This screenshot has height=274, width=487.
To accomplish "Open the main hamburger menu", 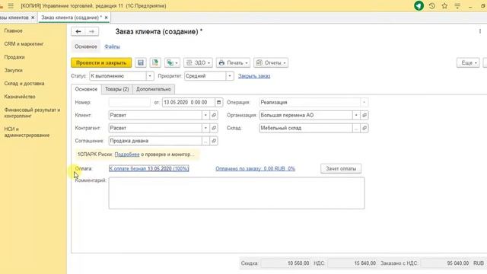I will (x=11, y=6).
